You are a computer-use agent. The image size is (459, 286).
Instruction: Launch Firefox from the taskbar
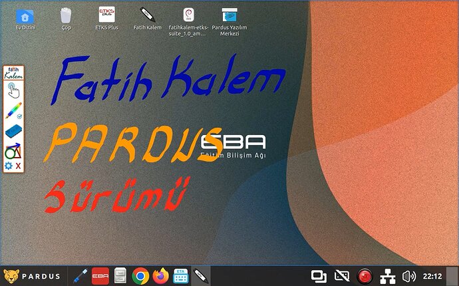[x=161, y=276]
